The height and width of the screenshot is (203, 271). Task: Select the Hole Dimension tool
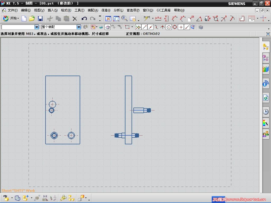click(215, 18)
